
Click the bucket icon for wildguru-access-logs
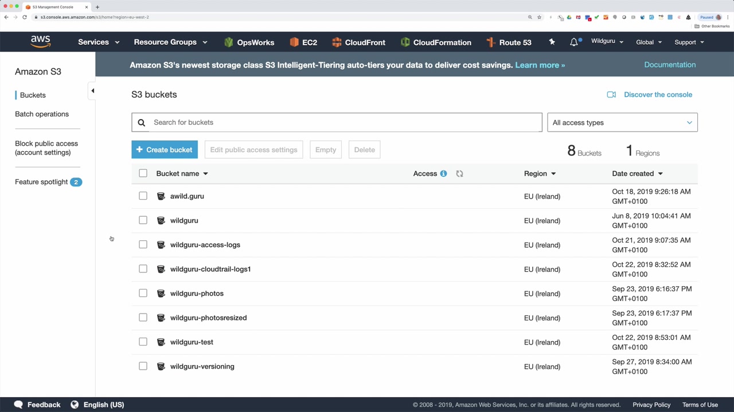pyautogui.click(x=161, y=245)
